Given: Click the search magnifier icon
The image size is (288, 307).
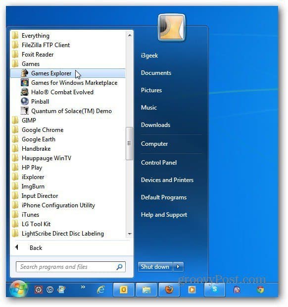Looking at the screenshot, I should [x=119, y=267].
